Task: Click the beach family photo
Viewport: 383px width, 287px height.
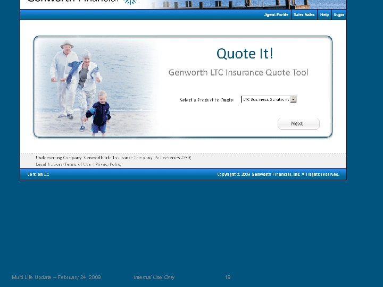Action: click(x=96, y=87)
